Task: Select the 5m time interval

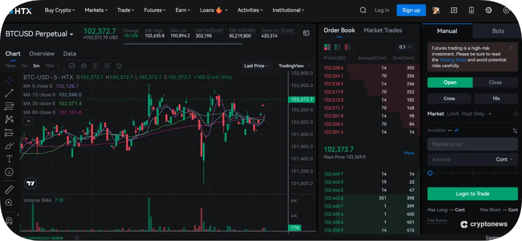Action: (x=37, y=66)
